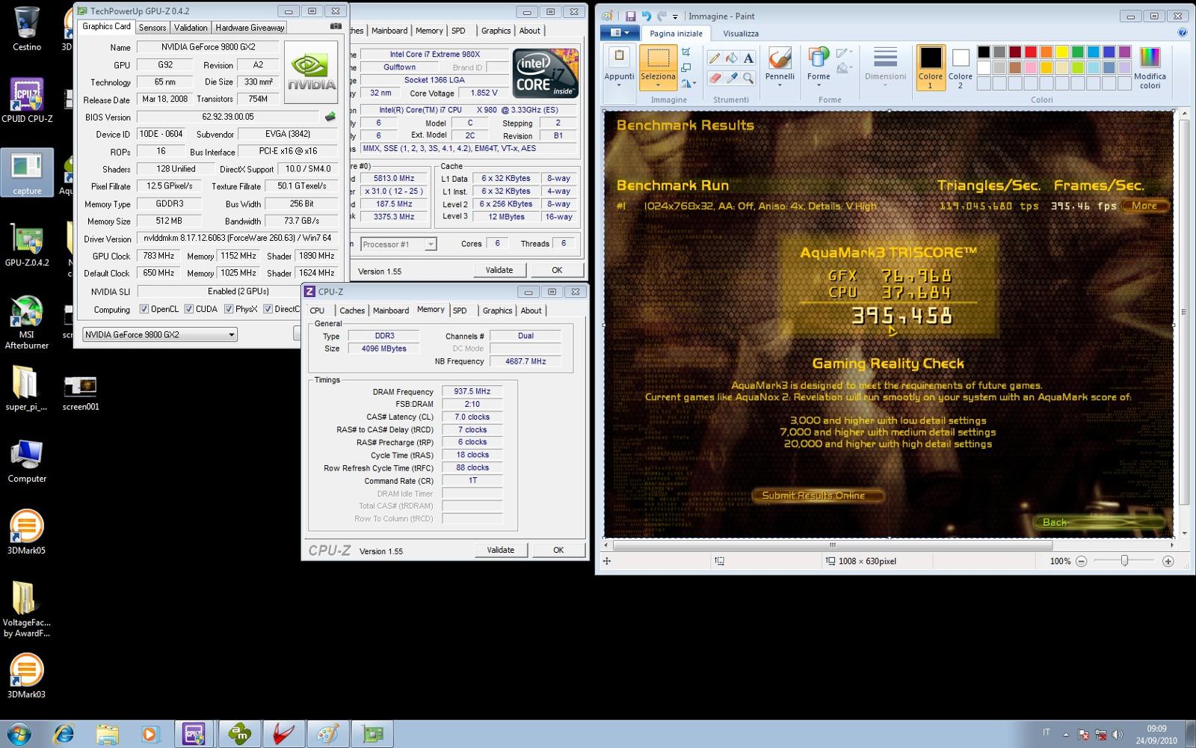Open the Paint file menu button
The height and width of the screenshot is (748, 1196).
pyautogui.click(x=620, y=33)
